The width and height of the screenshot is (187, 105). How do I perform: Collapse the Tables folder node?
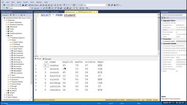pyautogui.click(x=8, y=40)
